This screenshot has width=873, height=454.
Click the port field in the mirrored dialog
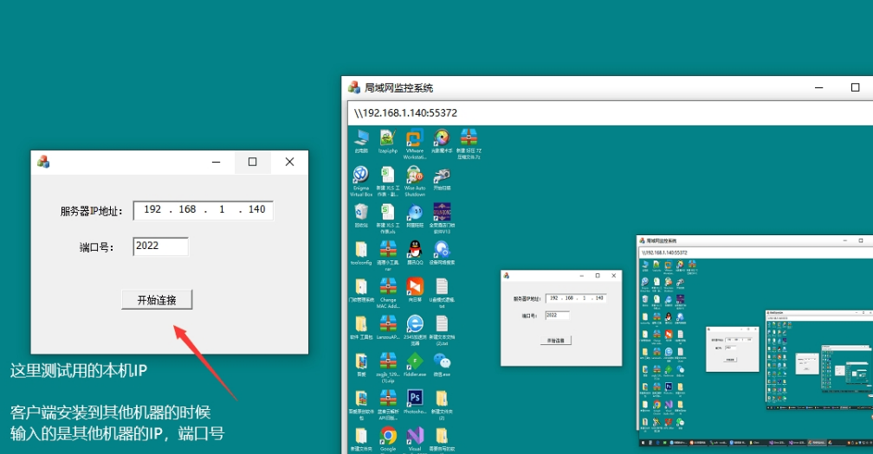[558, 315]
